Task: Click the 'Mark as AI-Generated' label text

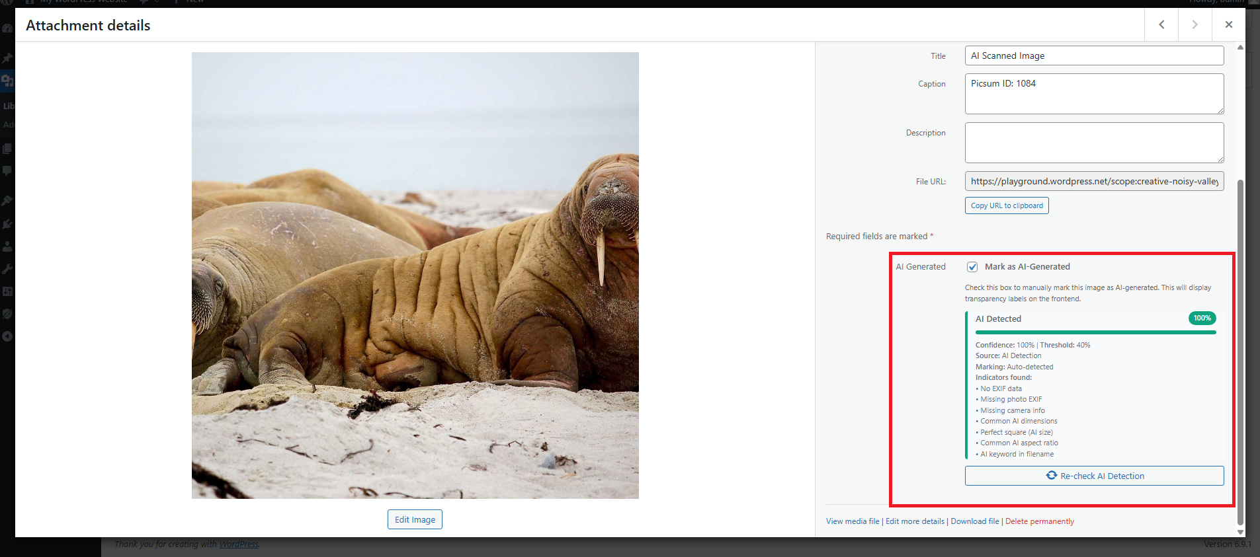Action: (x=1027, y=267)
